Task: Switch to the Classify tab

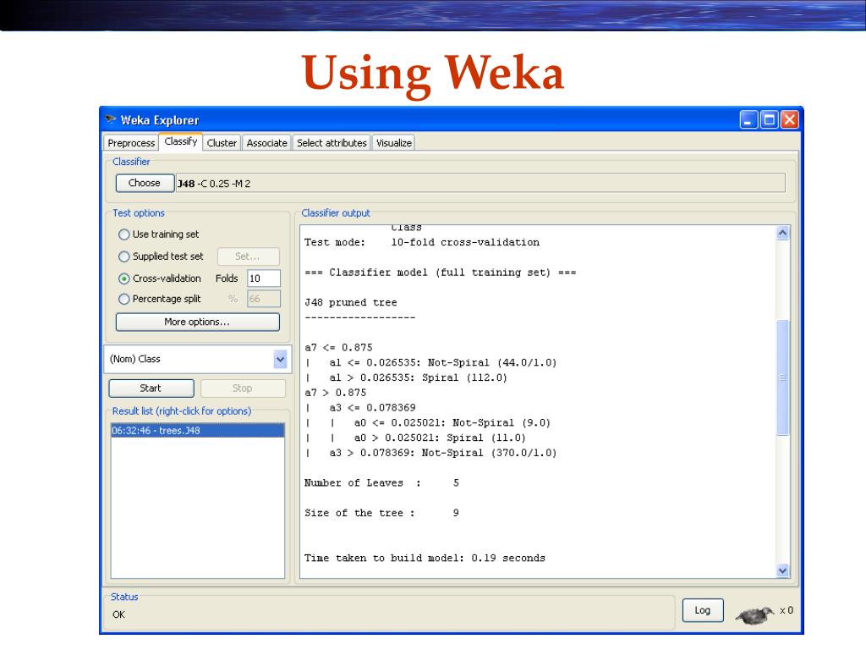Action: [181, 141]
